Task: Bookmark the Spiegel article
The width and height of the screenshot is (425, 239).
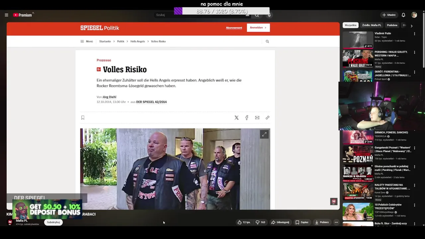Action: click(83, 118)
